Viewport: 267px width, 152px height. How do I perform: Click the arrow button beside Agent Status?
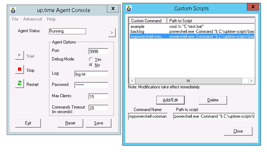111,33
